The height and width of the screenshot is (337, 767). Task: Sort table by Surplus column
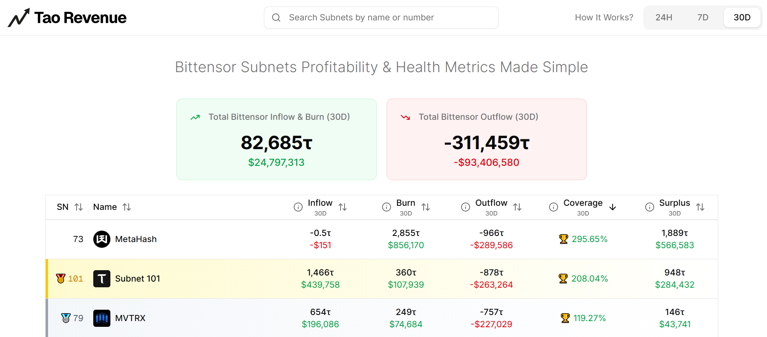pyautogui.click(x=700, y=207)
